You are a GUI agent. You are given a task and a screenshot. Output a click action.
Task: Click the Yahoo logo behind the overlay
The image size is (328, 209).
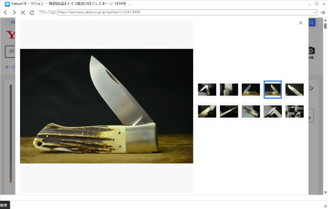10,34
